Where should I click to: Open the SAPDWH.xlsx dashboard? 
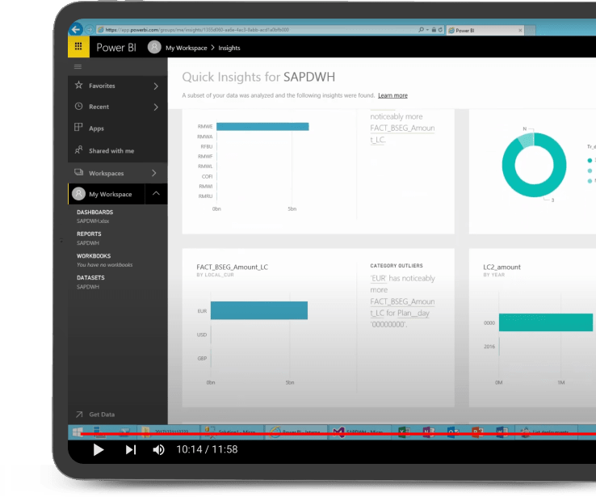click(x=93, y=221)
